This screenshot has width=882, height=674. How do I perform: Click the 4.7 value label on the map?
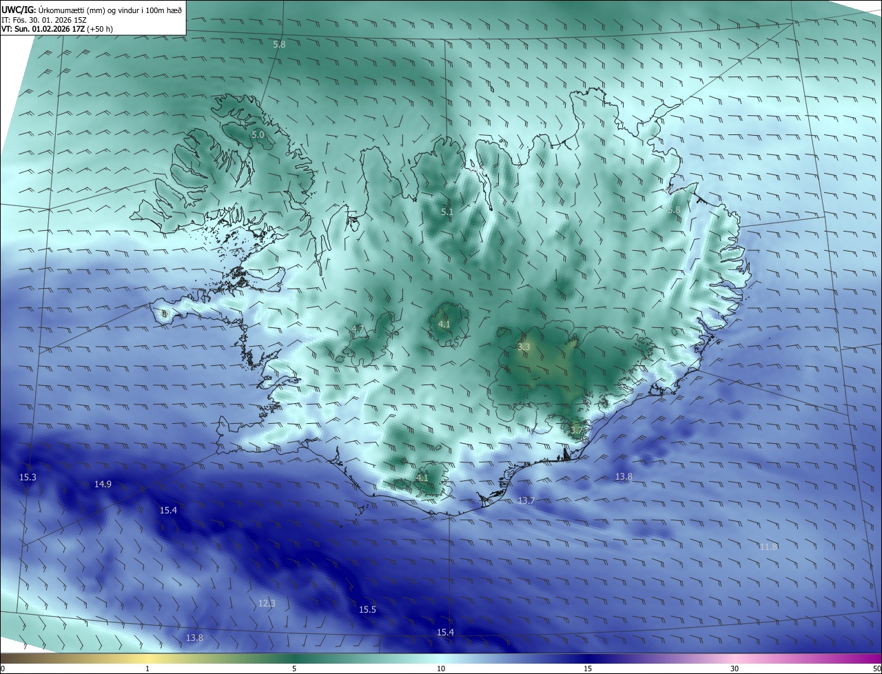pyautogui.click(x=358, y=329)
